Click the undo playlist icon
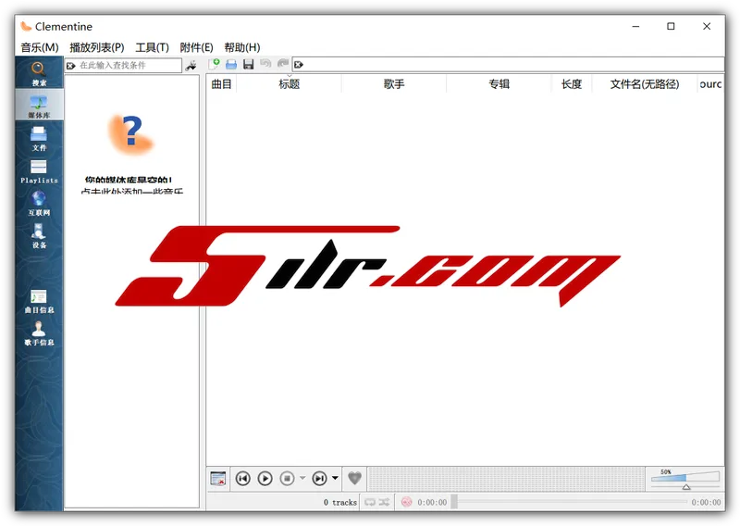Image resolution: width=740 pixels, height=526 pixels. point(265,63)
